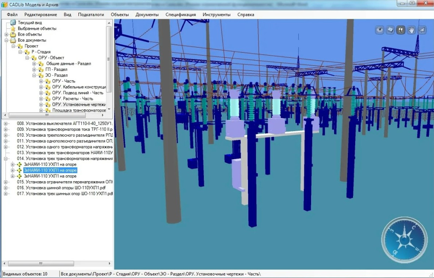This screenshot has height=278, width=434.
Task: Select the box view tool in viewport toolbar
Action: click(390, 30)
